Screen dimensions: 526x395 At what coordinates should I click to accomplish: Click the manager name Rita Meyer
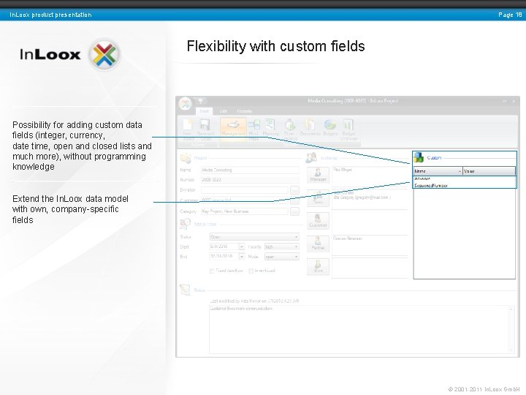click(343, 170)
